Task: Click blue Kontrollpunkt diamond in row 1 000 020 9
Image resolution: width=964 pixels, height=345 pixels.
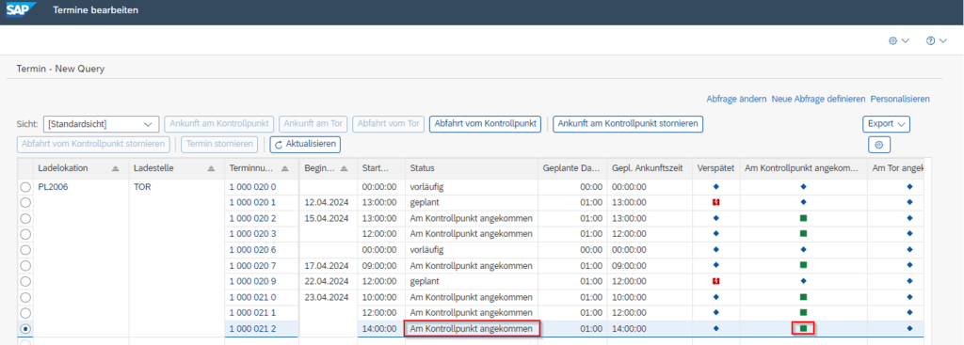Action: point(803,281)
